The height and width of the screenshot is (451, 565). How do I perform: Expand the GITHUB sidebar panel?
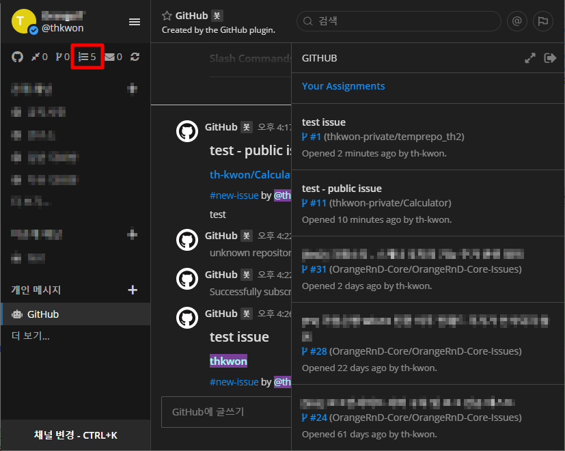[x=529, y=58]
